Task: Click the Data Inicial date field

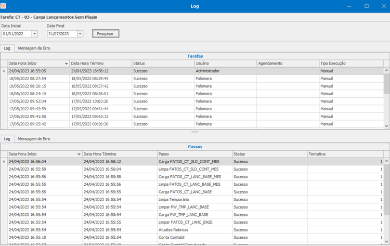Action: pos(17,34)
